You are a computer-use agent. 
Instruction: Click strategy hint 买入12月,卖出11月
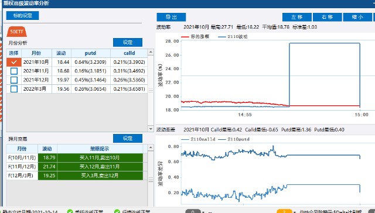100,167
